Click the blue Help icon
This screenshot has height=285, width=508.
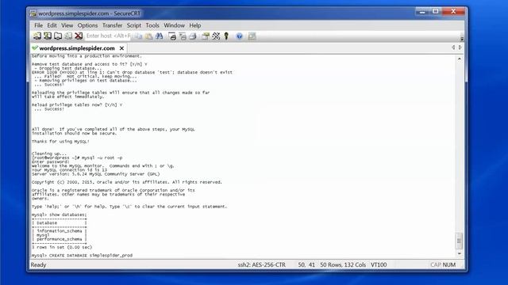point(240,36)
